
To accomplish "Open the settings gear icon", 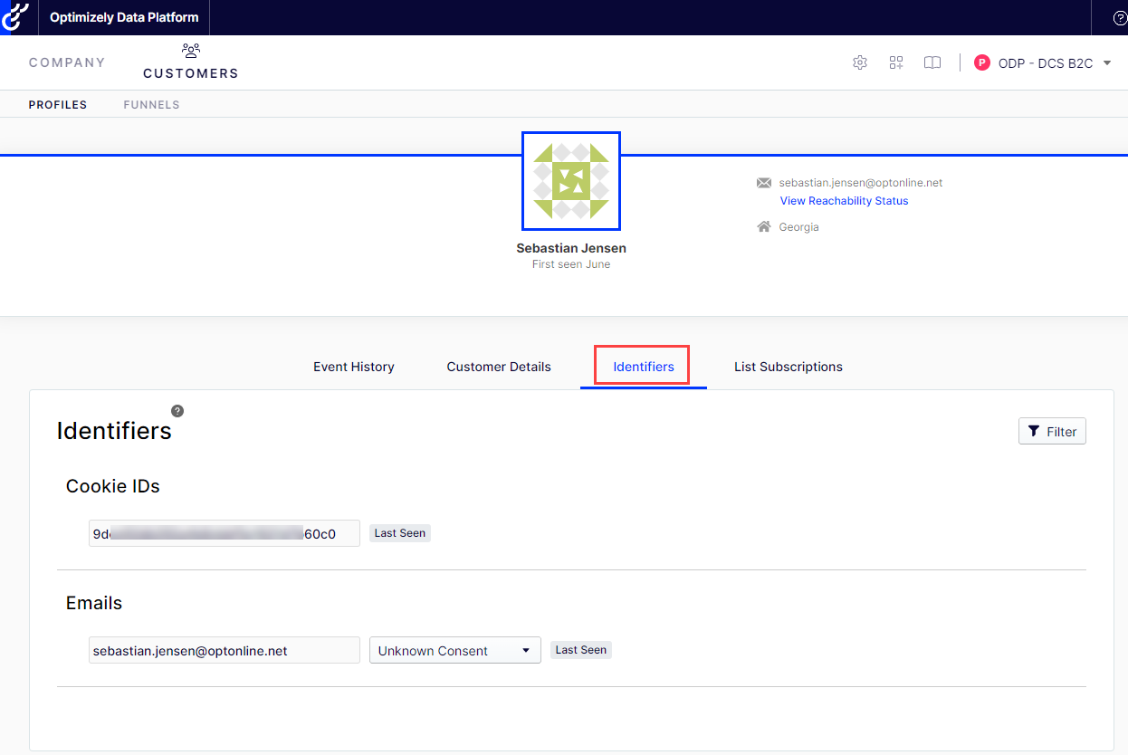I will pos(860,62).
